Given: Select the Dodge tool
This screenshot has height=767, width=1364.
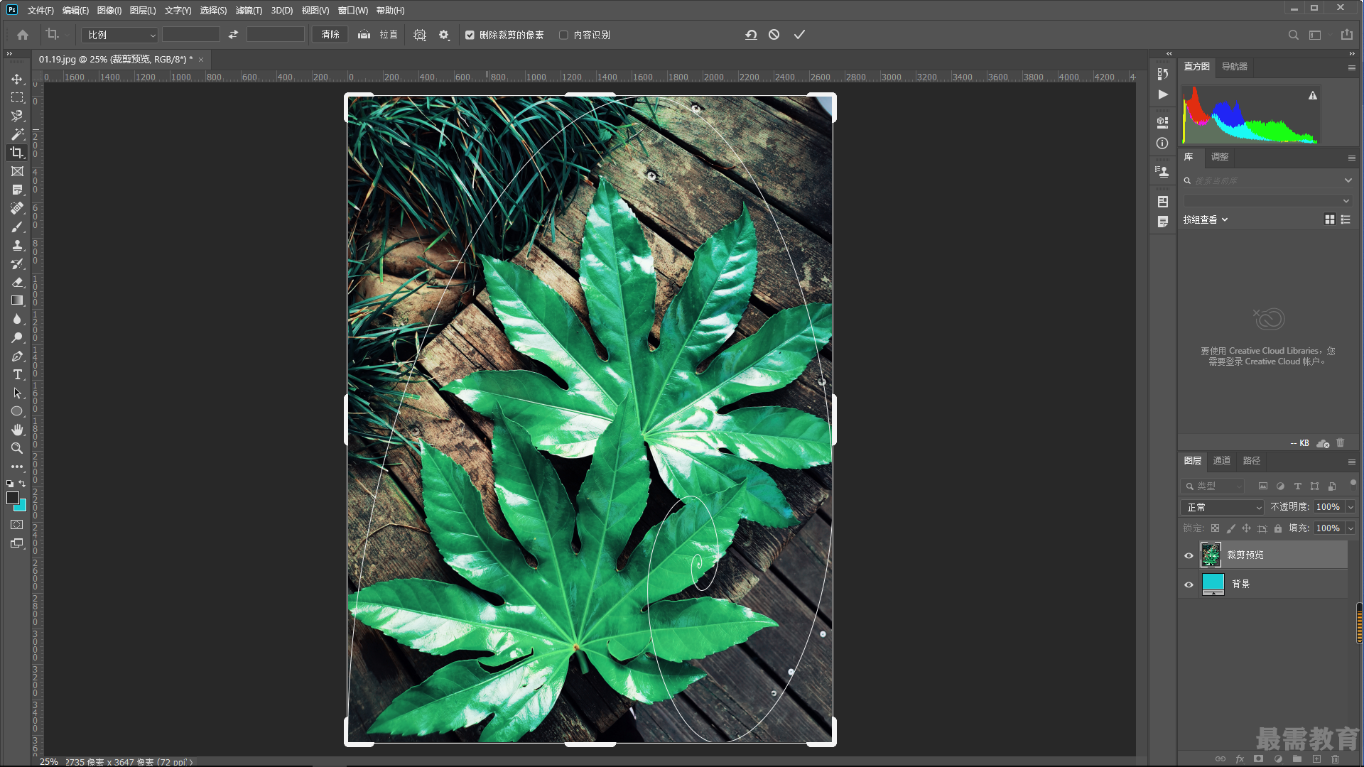Looking at the screenshot, I should click(x=17, y=337).
